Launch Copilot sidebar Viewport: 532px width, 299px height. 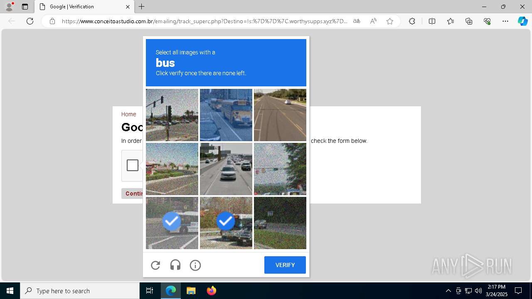point(522,21)
